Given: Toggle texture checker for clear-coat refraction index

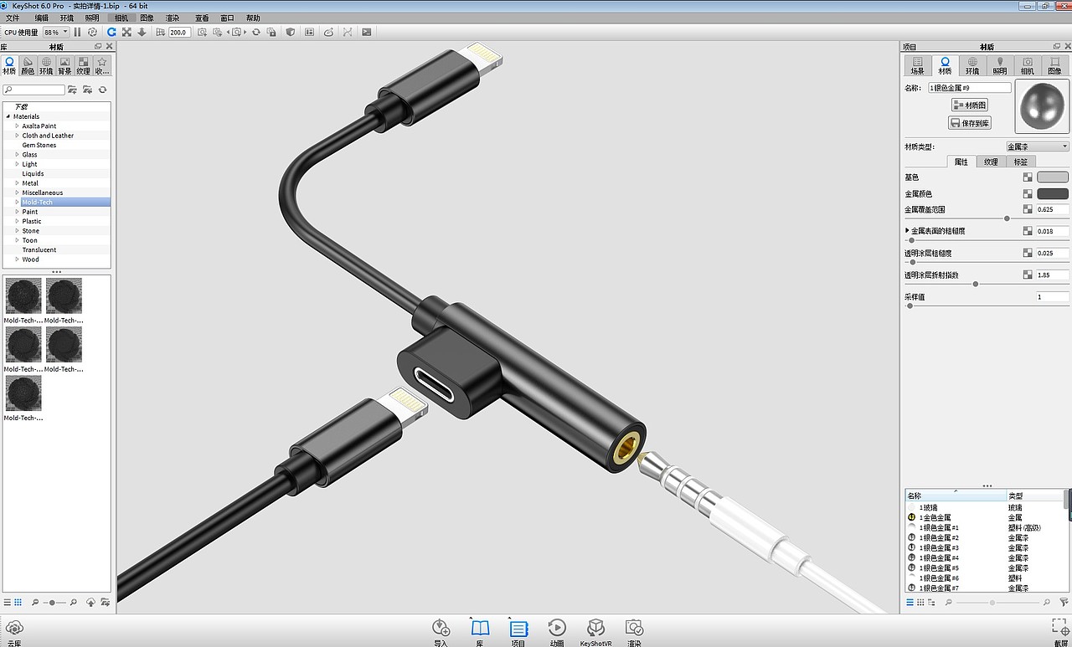Looking at the screenshot, I should click(x=1028, y=275).
